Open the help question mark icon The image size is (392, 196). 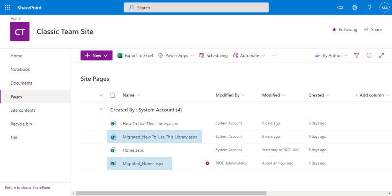click(369, 8)
